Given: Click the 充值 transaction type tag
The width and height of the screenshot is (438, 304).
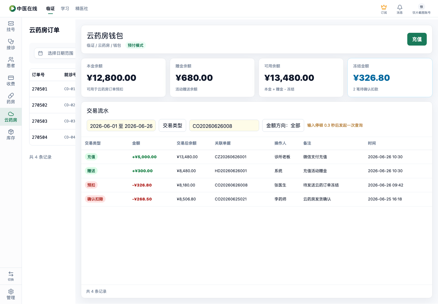Looking at the screenshot, I should point(91,157).
